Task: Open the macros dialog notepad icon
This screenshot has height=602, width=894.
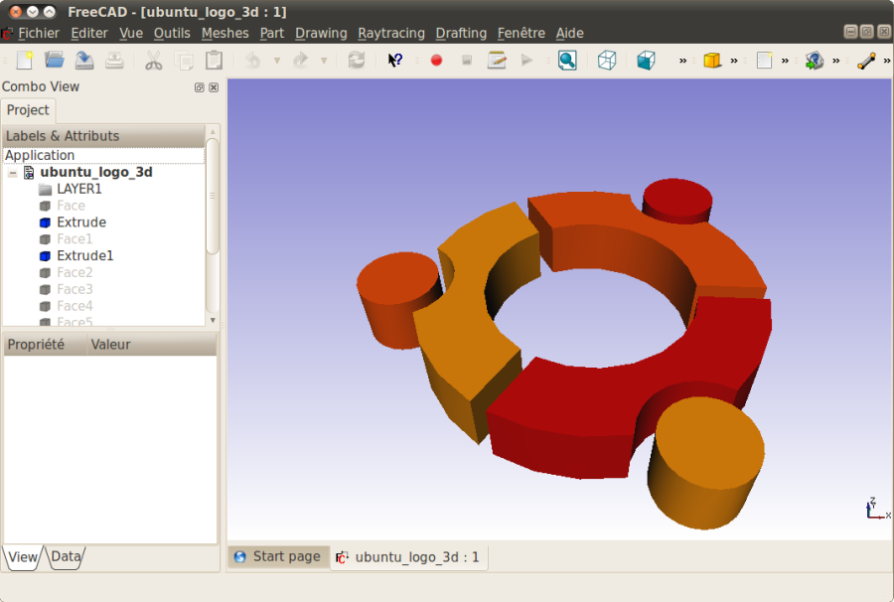Action: tap(497, 60)
